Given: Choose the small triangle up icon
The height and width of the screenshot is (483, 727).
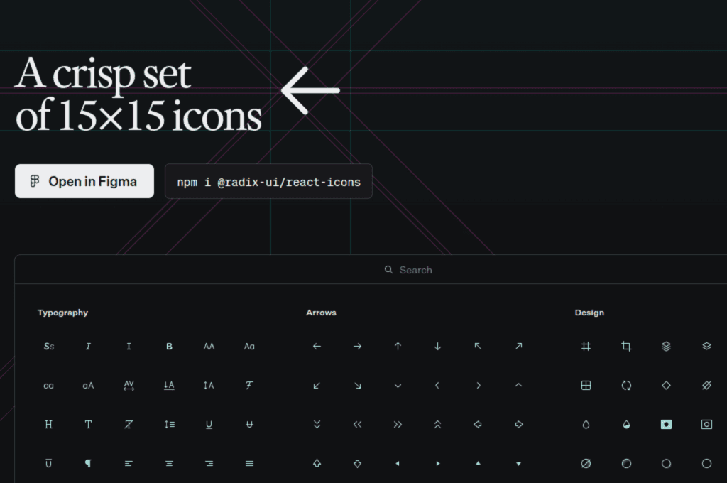Looking at the screenshot, I should [x=478, y=463].
